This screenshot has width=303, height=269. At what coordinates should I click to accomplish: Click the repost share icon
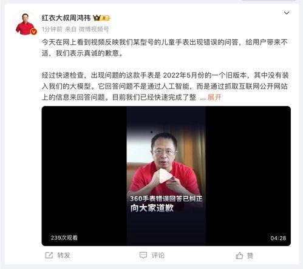coord(49,255)
